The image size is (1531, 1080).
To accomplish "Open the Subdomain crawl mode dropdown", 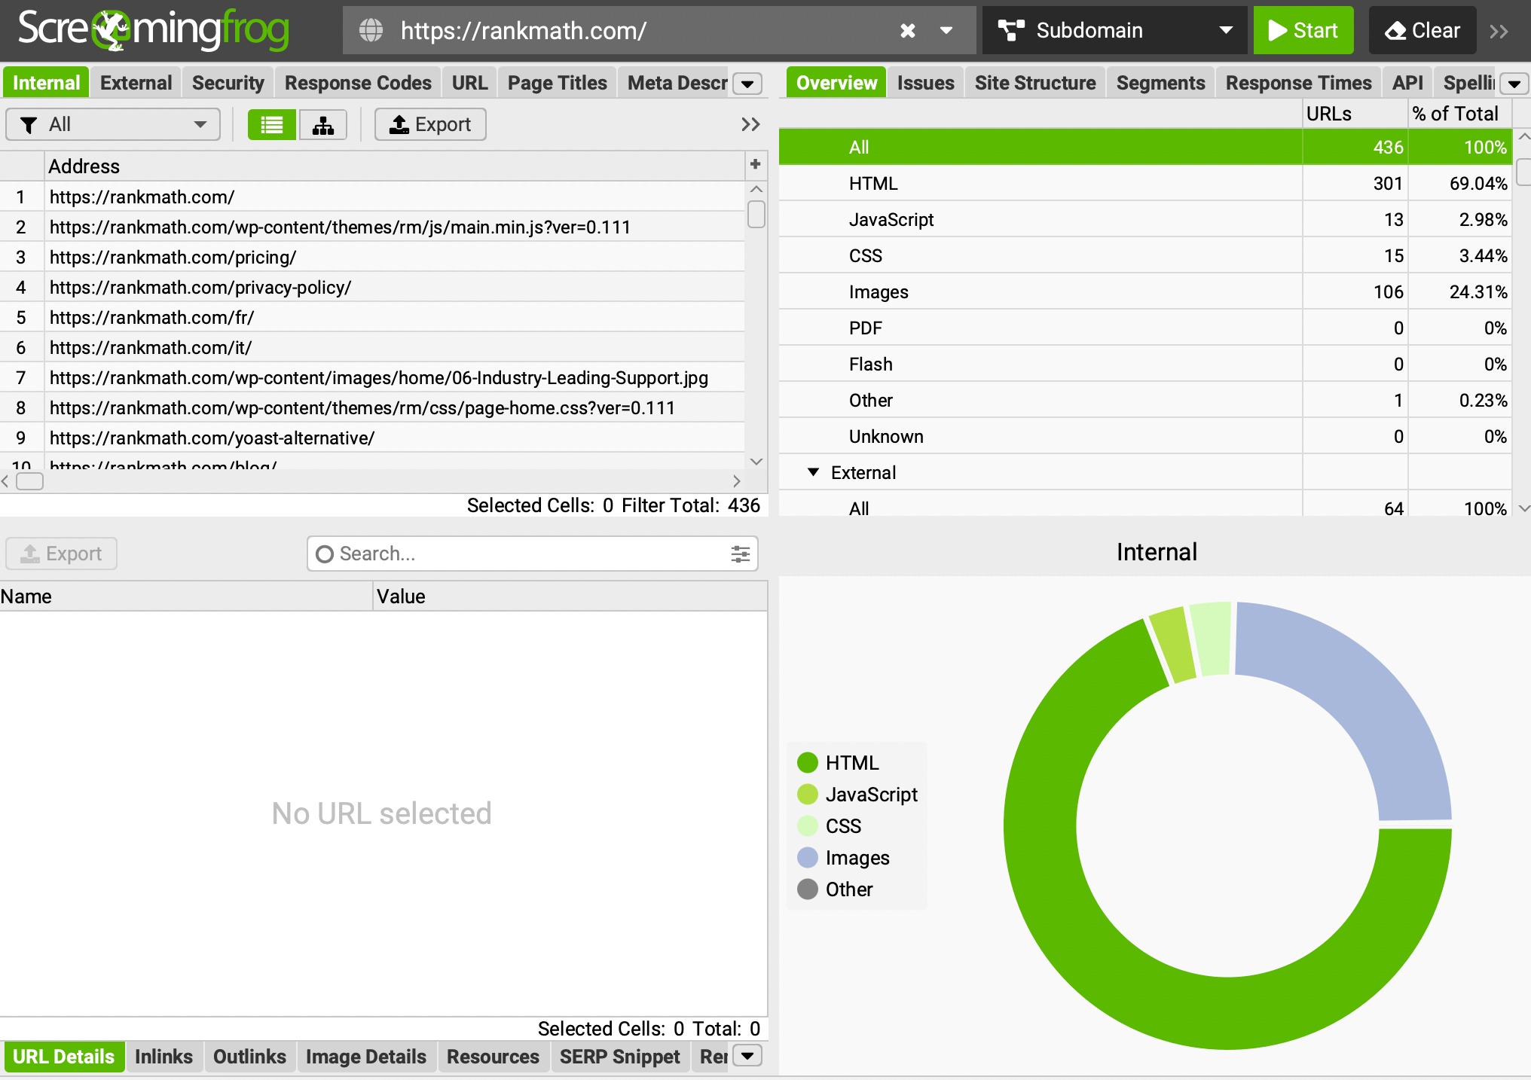I will (1114, 31).
